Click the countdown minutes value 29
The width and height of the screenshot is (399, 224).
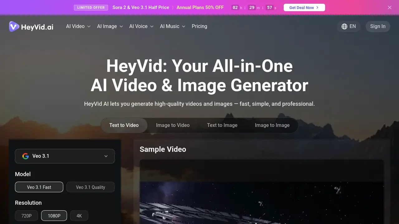coord(252,7)
